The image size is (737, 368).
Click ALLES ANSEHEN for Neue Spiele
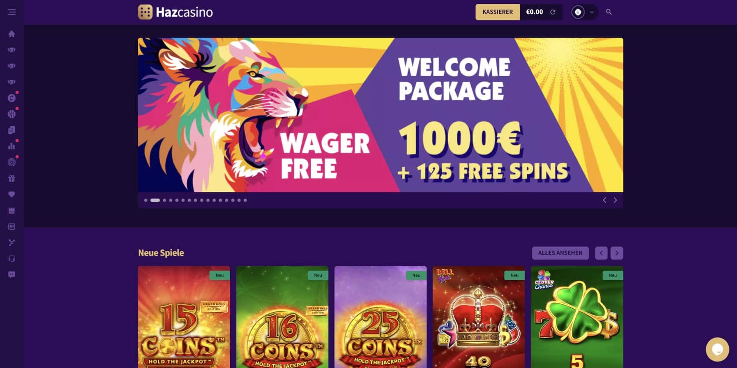tap(560, 253)
